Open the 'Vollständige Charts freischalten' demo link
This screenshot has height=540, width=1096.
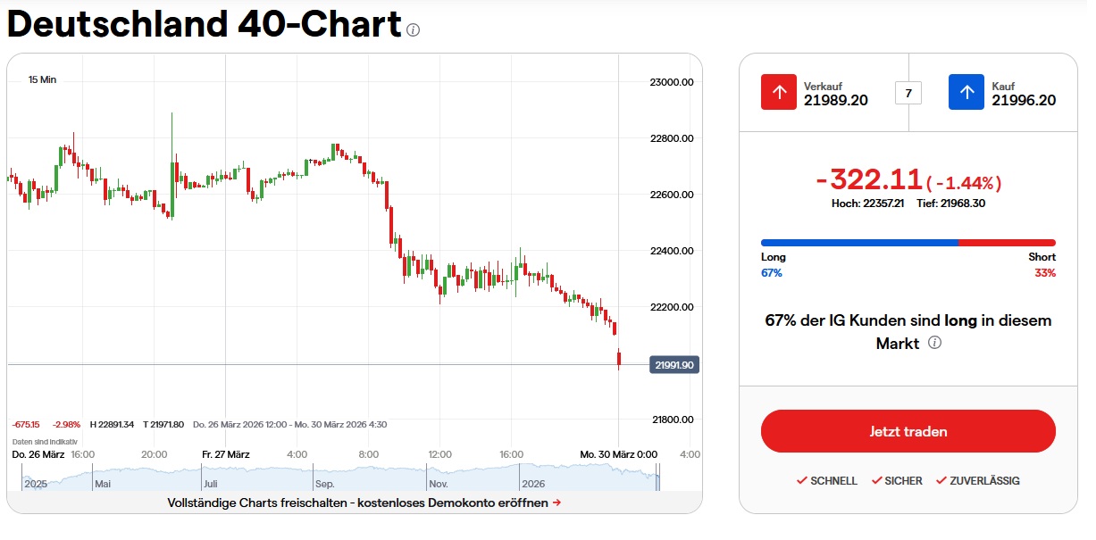tap(364, 503)
